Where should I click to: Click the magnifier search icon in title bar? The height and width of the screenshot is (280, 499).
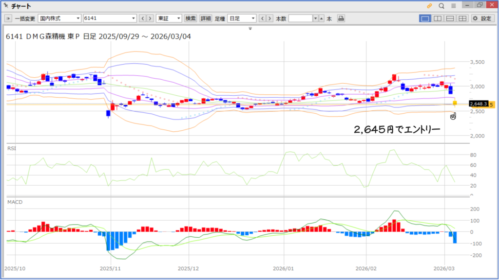(441, 6)
